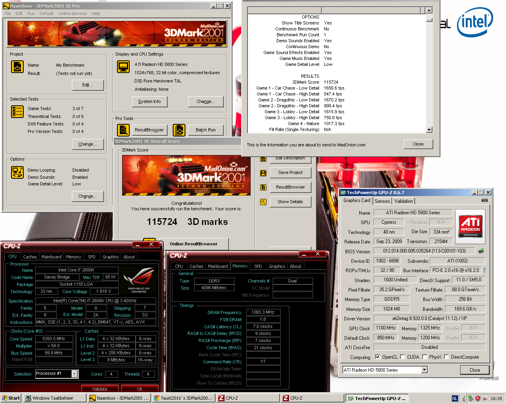Close the MadOnion submission info dialog
506x404 pixels.
[418, 144]
